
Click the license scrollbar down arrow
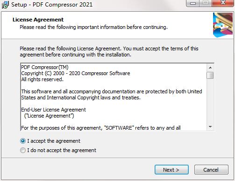[x=210, y=127]
